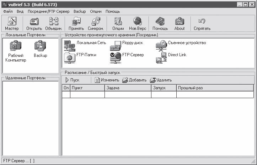Image resolution: width=257 pixels, height=165 pixels.
Task: Sort by Прошлый раз column header
Action: [215, 88]
